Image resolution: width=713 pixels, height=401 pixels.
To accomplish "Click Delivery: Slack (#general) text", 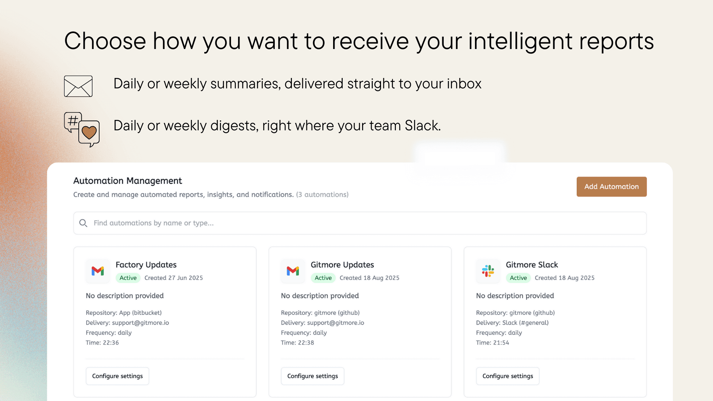I will click(x=512, y=323).
